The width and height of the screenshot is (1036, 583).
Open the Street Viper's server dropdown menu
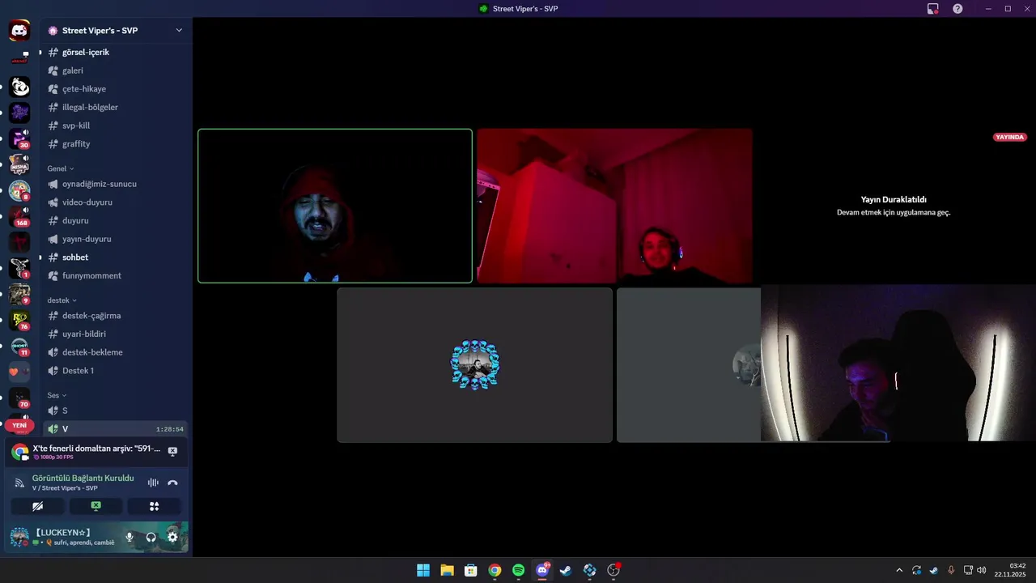click(x=115, y=31)
